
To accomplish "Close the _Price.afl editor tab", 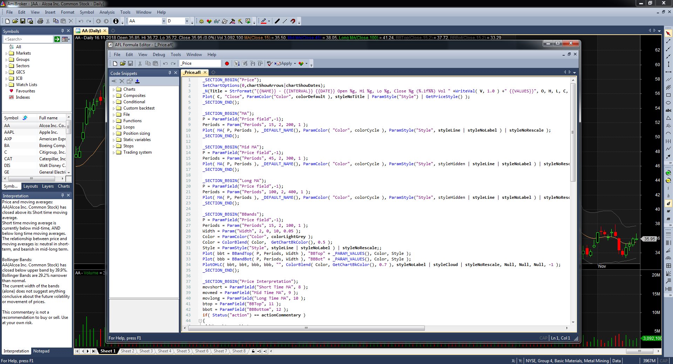I will (205, 72).
